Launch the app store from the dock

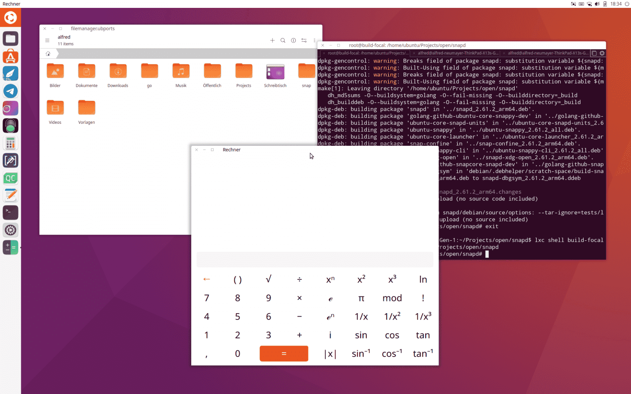click(x=10, y=56)
